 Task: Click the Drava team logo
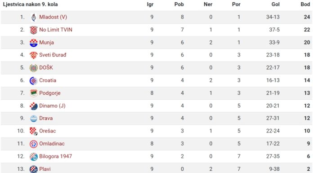(x=34, y=119)
